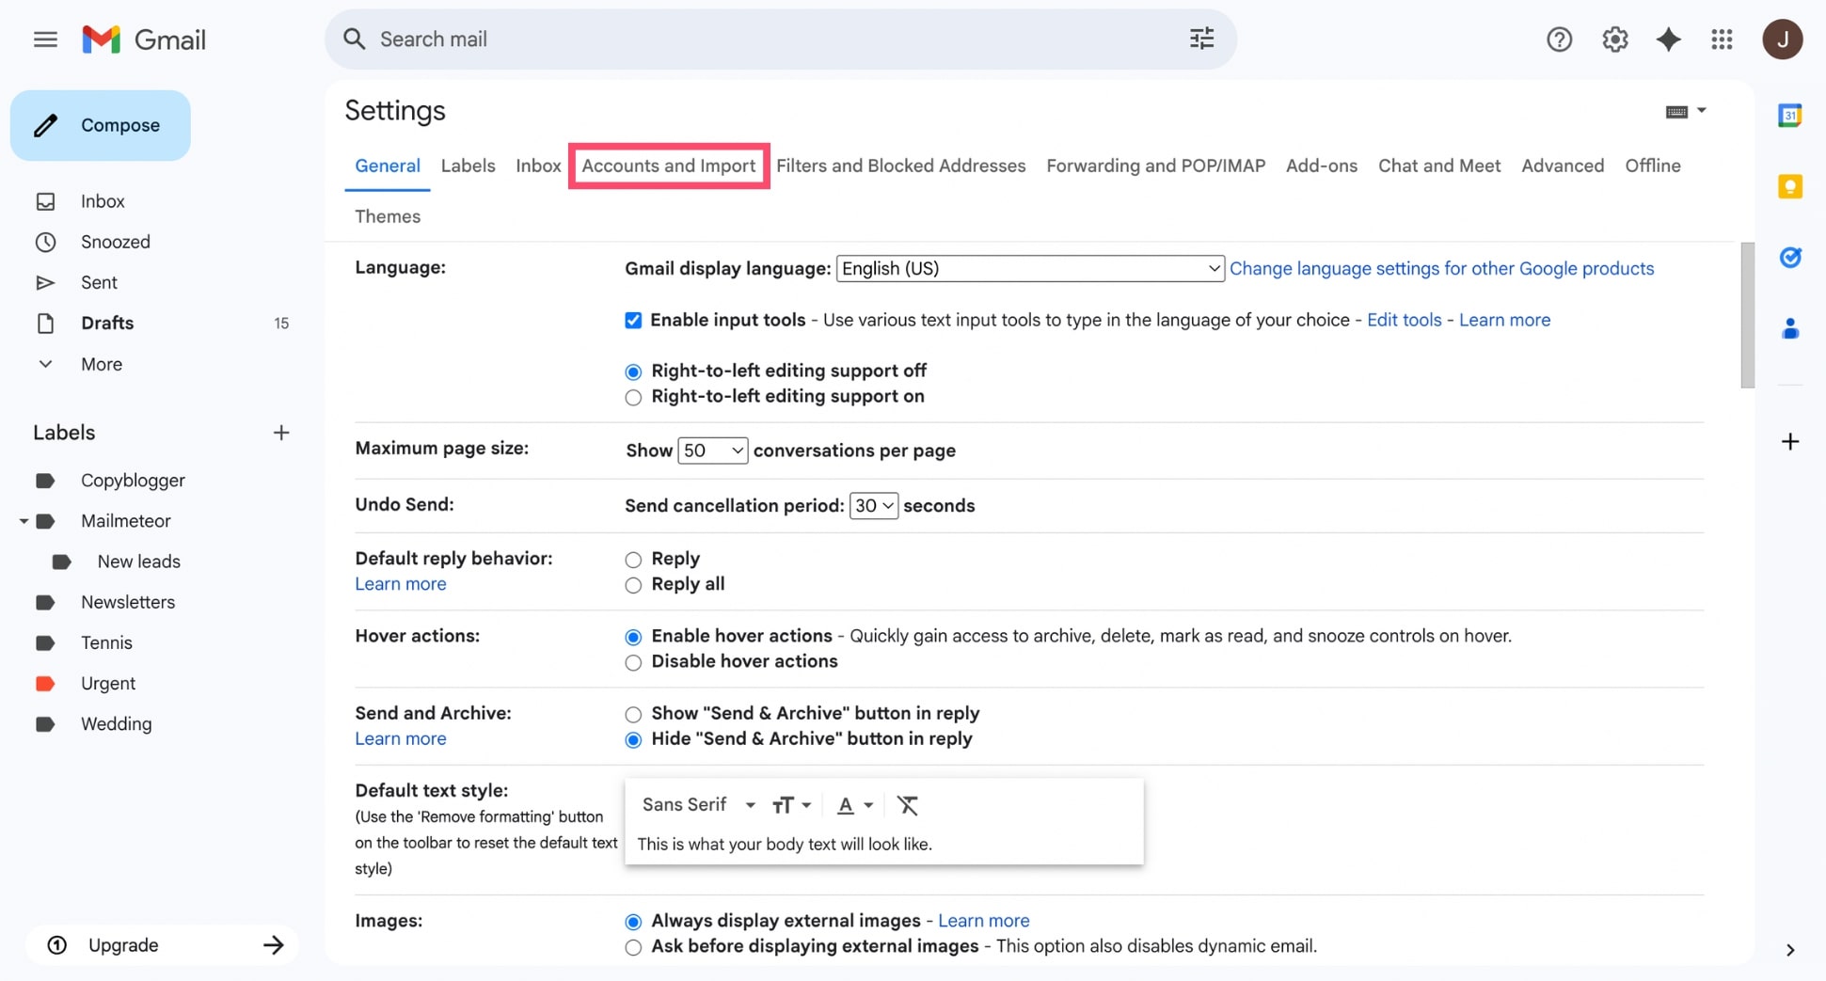
Task: Open Google Keep in the side panel
Action: tap(1790, 186)
